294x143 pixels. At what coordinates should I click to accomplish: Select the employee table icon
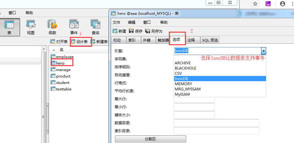(53, 57)
